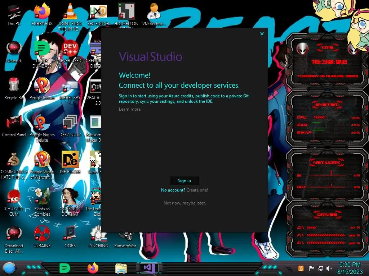This screenshot has height=276, width=369.
Task: Select the portrait painting desktop icon
Action: pos(70,202)
